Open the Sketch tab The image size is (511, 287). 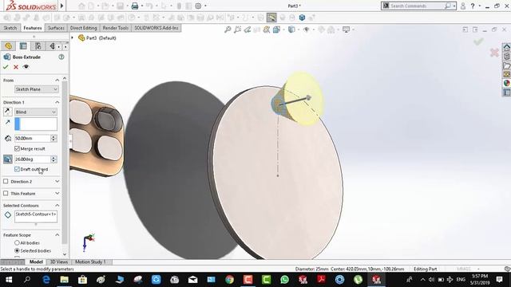pos(10,28)
